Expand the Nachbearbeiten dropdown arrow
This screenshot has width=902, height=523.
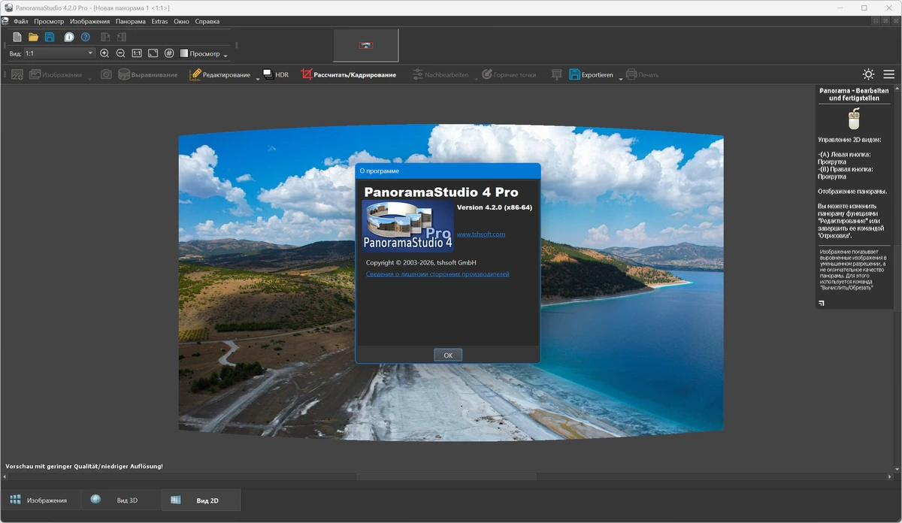click(x=476, y=78)
